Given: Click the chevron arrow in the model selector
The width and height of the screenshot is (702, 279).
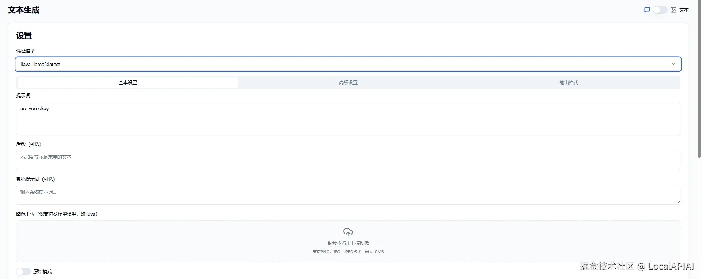Looking at the screenshot, I should [673, 64].
